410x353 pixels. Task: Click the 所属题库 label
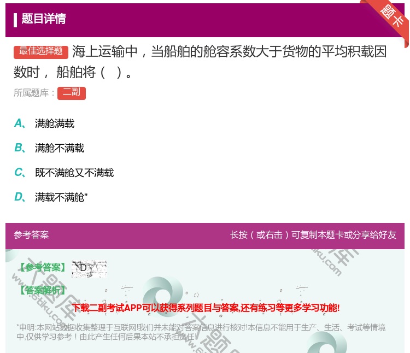(34, 93)
